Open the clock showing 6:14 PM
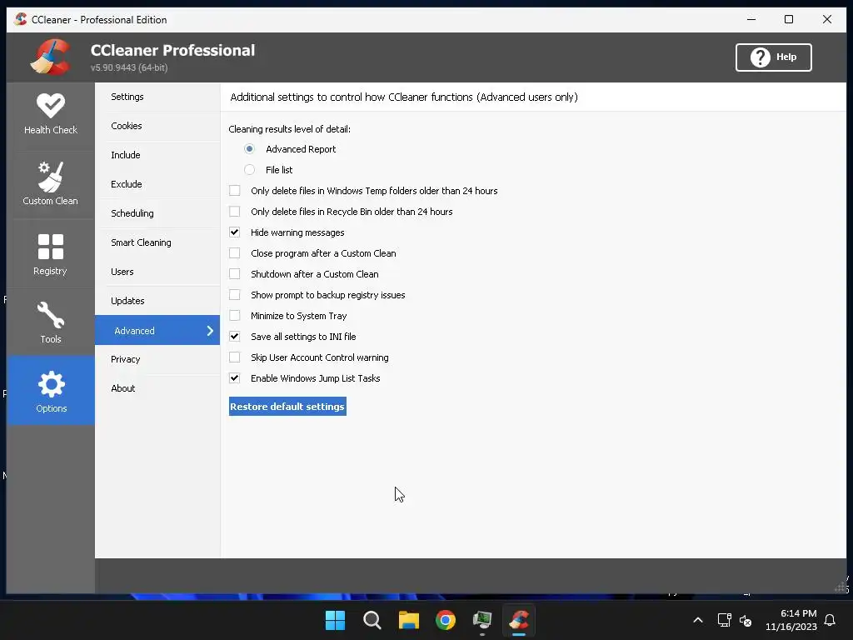 pyautogui.click(x=791, y=620)
